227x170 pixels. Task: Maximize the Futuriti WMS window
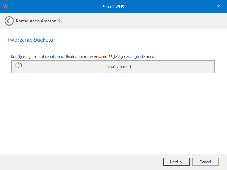tap(201, 6)
